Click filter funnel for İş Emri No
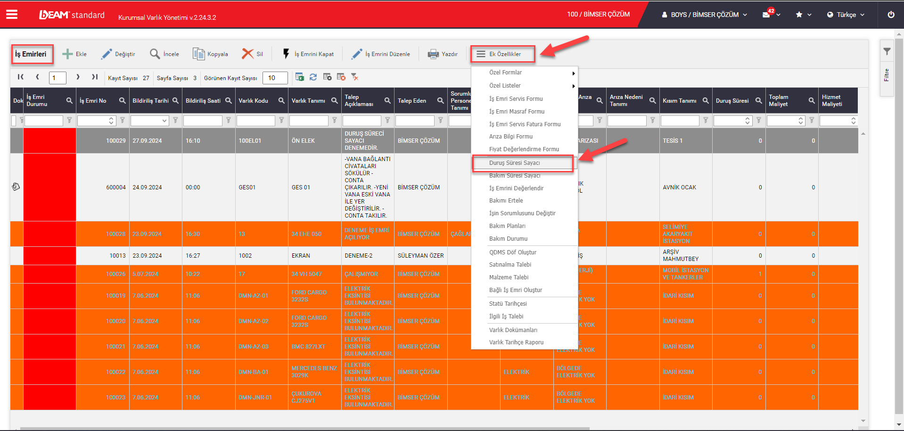 pos(122,121)
